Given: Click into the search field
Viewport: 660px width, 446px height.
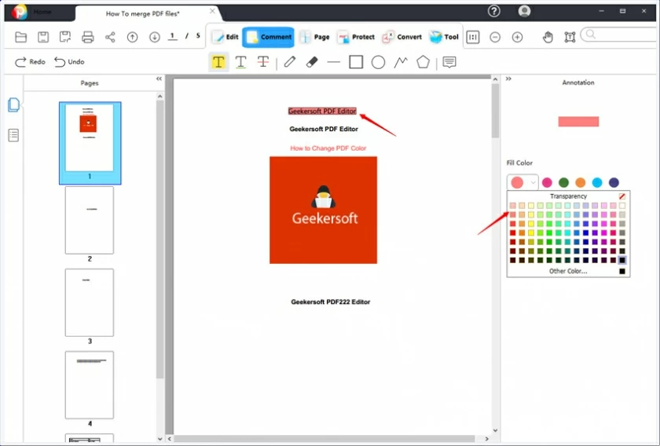Looking at the screenshot, I should 621,35.
